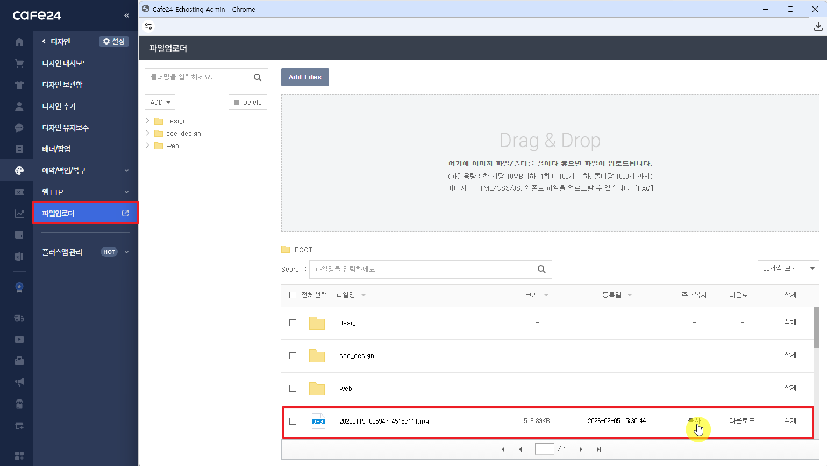Open the ADD dropdown menu
This screenshot has height=466, width=827.
(x=160, y=103)
